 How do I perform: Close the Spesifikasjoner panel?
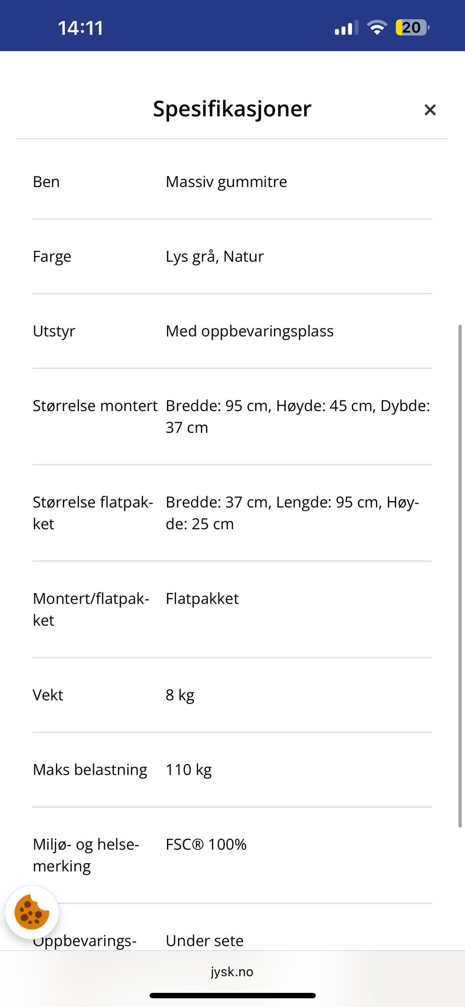[x=430, y=110]
